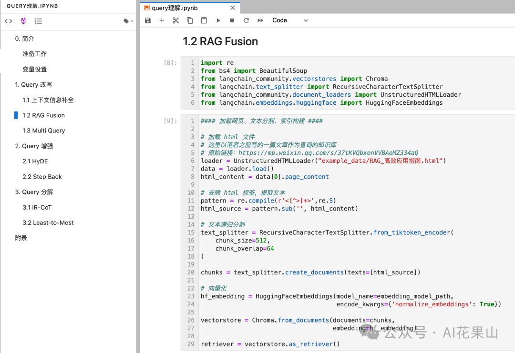
Task: Click the Chroma.from_documents line
Action: [x=298, y=320]
